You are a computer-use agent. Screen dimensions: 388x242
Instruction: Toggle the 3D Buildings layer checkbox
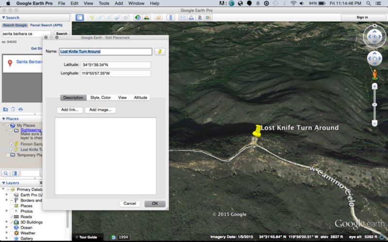pyautogui.click(x=12, y=222)
